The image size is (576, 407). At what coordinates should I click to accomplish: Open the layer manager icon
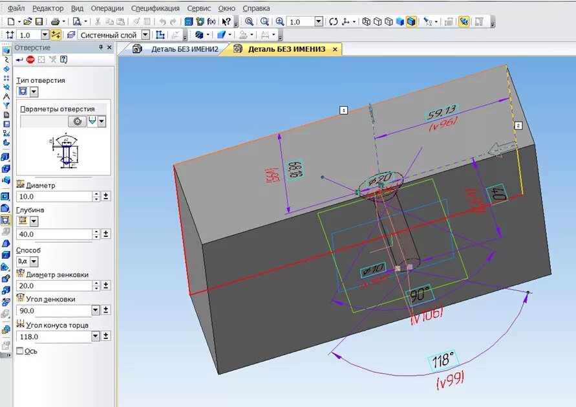coord(71,35)
